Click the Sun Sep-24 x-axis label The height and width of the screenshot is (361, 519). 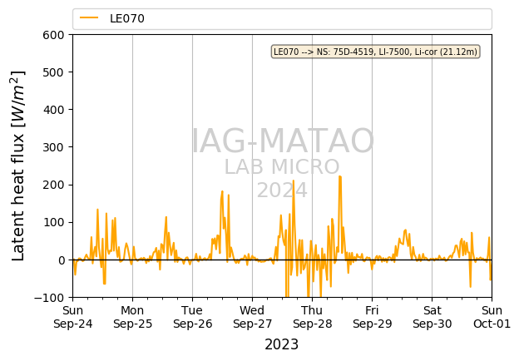tap(73, 317)
